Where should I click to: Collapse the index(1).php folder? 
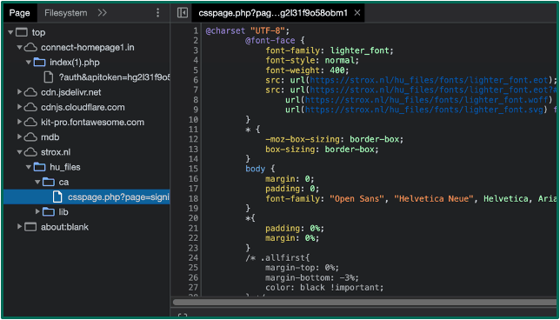[x=29, y=63]
